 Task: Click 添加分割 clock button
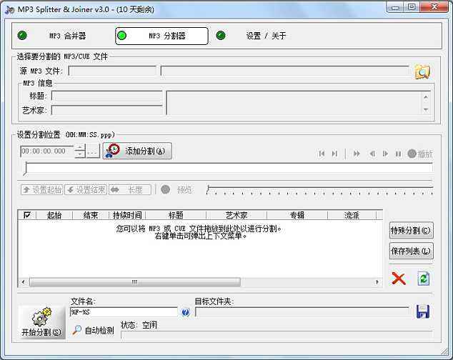[137, 151]
